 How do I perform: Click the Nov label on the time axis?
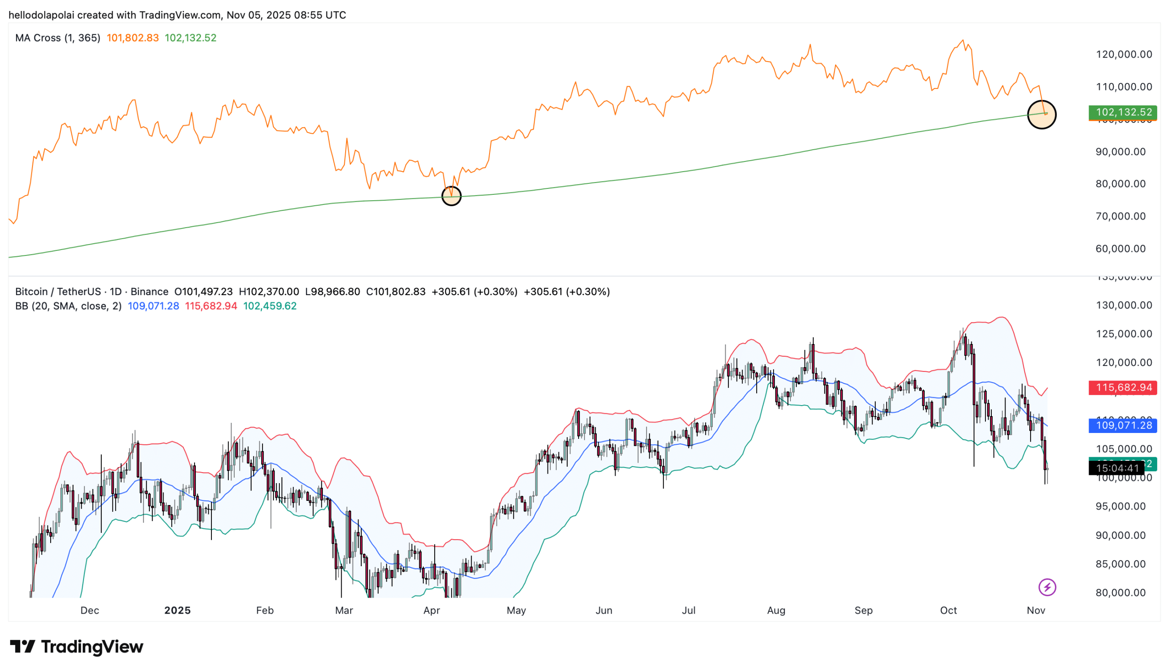click(1036, 610)
